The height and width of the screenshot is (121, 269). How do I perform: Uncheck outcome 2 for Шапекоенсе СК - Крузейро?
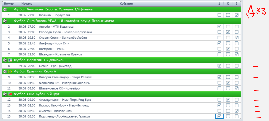[237, 88]
